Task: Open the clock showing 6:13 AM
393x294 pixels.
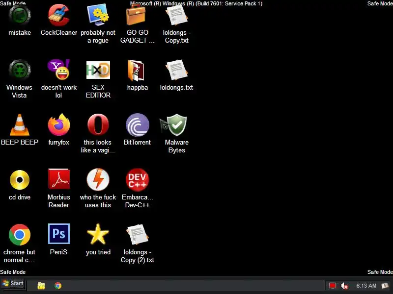Action: pos(366,286)
